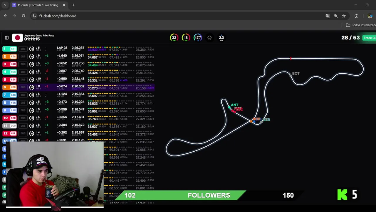Click the lap counter 28 / 53

click(350, 38)
